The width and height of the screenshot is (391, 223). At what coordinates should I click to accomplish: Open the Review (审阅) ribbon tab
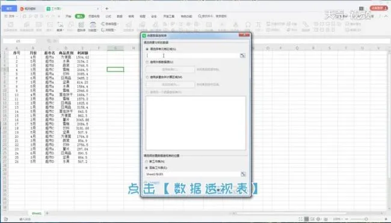(x=131, y=16)
